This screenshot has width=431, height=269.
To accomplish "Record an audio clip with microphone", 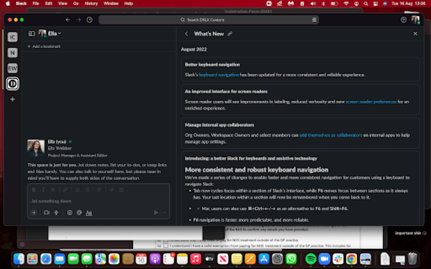I will (x=57, y=212).
